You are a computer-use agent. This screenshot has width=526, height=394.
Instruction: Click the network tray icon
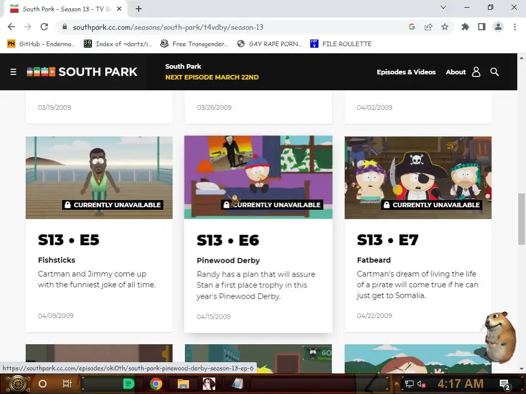[409, 384]
